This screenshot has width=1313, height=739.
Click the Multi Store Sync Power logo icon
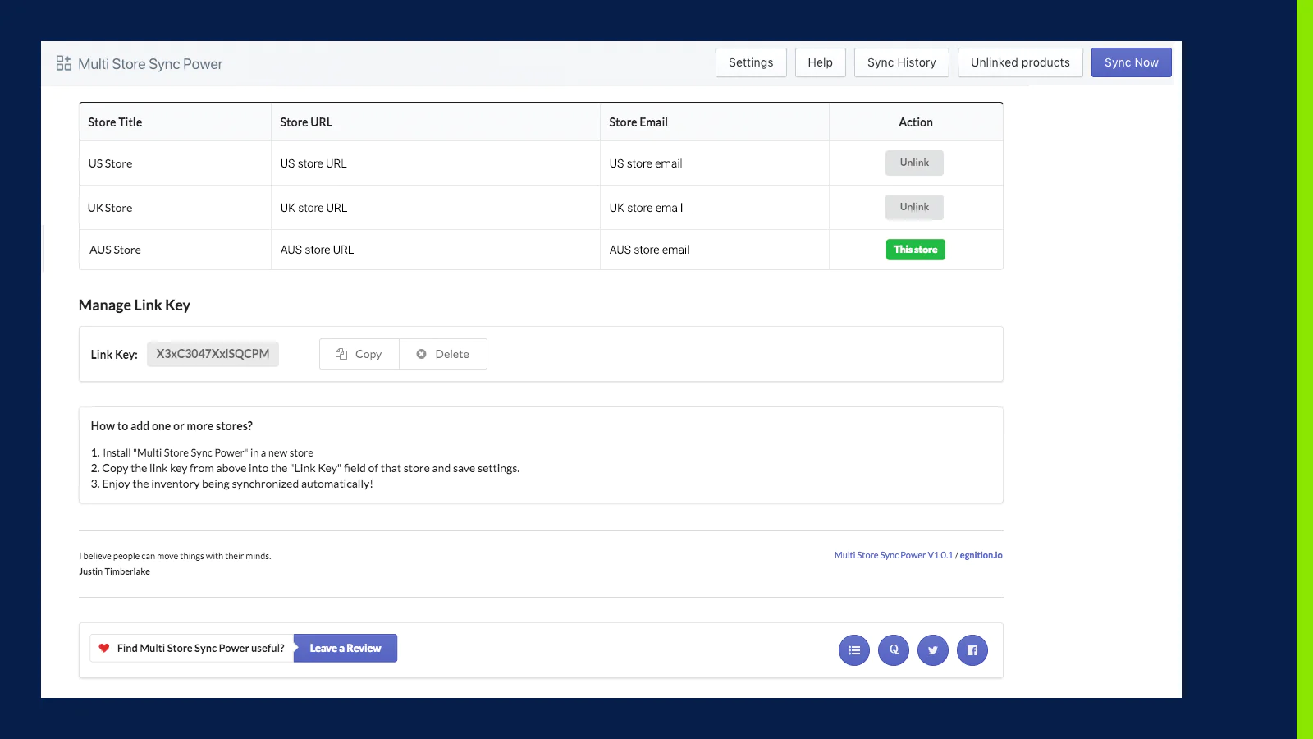(x=62, y=62)
